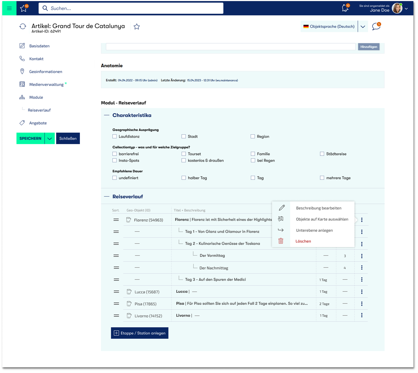Open the hamburger menu in top bar

9,8
